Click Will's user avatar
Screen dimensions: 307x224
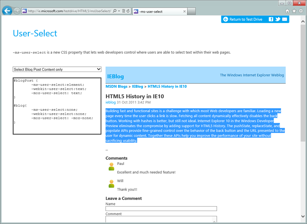coord(111,184)
